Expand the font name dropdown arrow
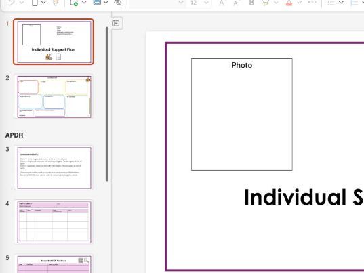The width and height of the screenshot is (364, 273). tap(181, 3)
